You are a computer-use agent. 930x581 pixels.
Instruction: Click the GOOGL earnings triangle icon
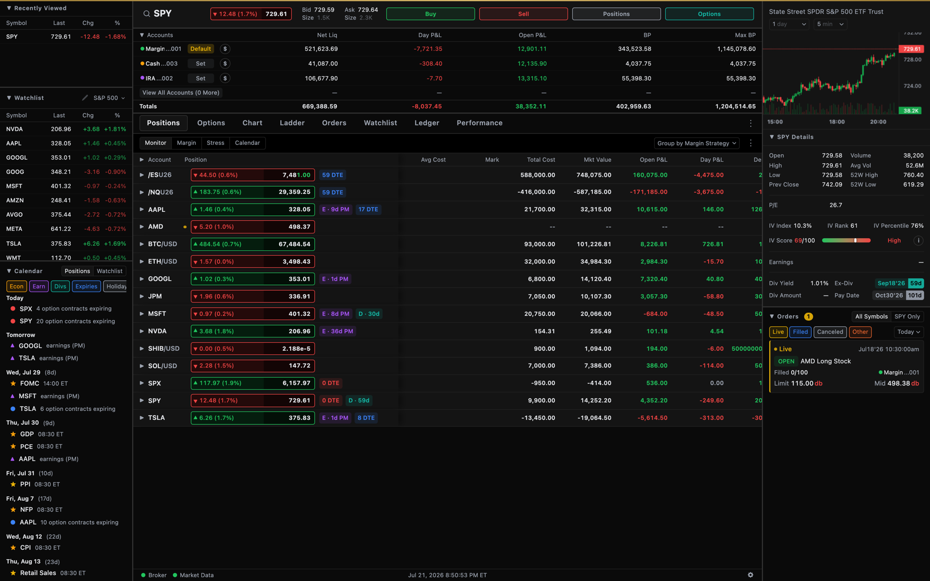click(12, 345)
